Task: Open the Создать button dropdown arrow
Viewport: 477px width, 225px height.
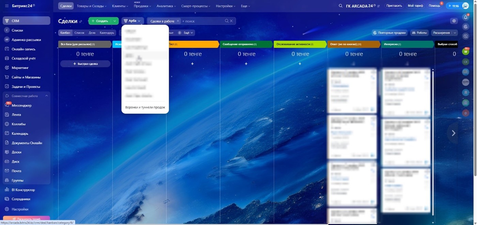Action: click(115, 21)
